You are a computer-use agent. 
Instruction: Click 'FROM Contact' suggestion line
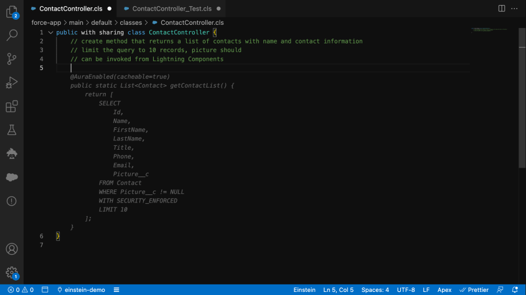point(120,183)
